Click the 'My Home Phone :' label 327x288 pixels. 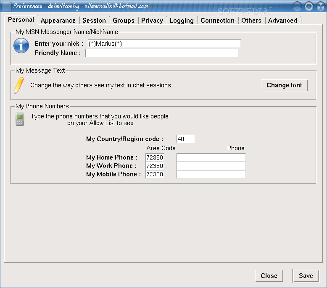(x=112, y=157)
